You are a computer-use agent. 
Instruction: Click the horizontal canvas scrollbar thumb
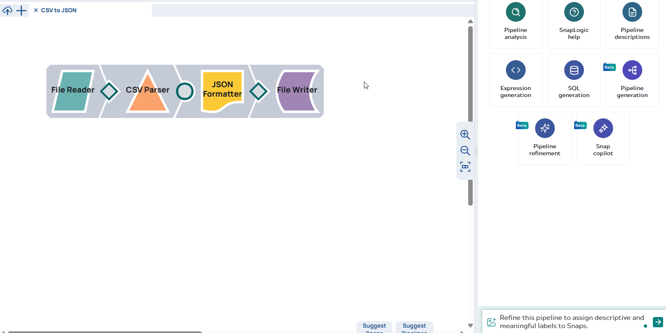point(105,332)
